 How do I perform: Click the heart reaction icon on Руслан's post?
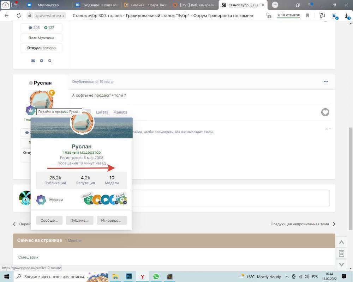tap(325, 112)
